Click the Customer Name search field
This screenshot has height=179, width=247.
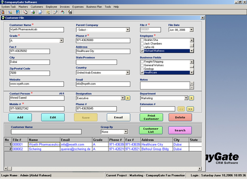click(x=46, y=132)
